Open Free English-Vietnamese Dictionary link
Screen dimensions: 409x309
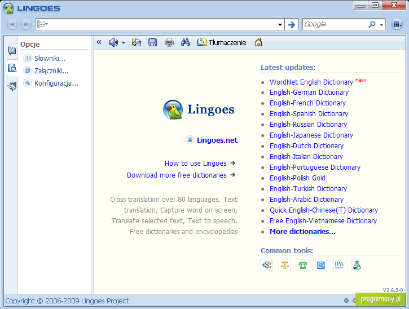pos(323,221)
